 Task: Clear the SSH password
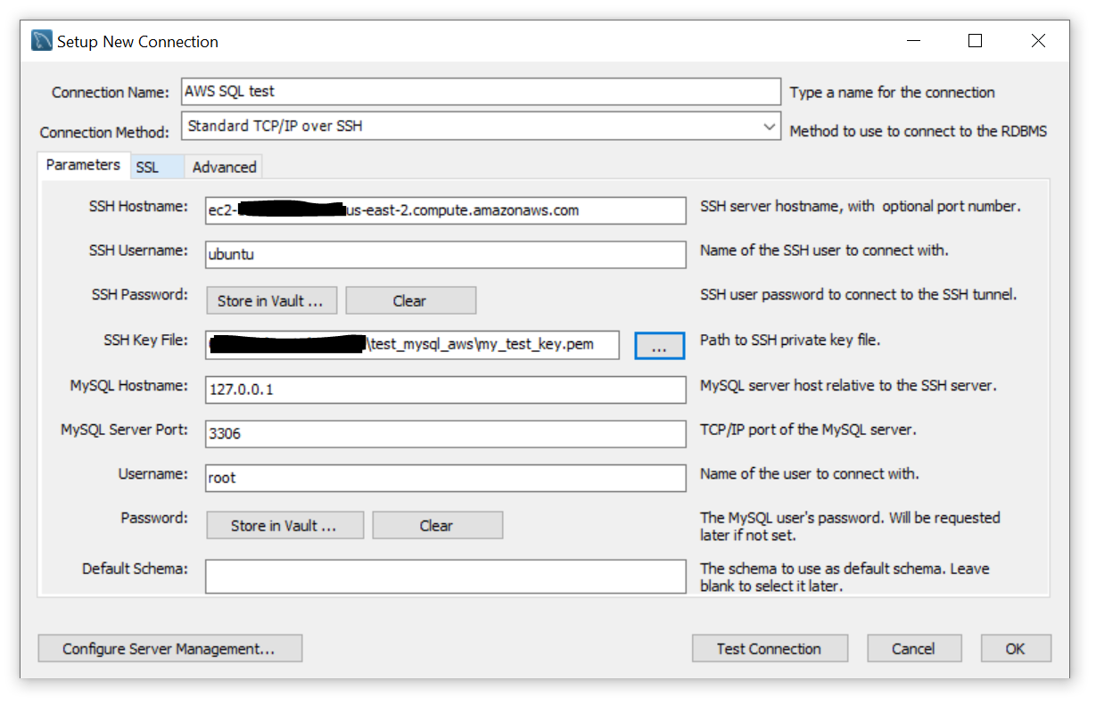(x=410, y=300)
